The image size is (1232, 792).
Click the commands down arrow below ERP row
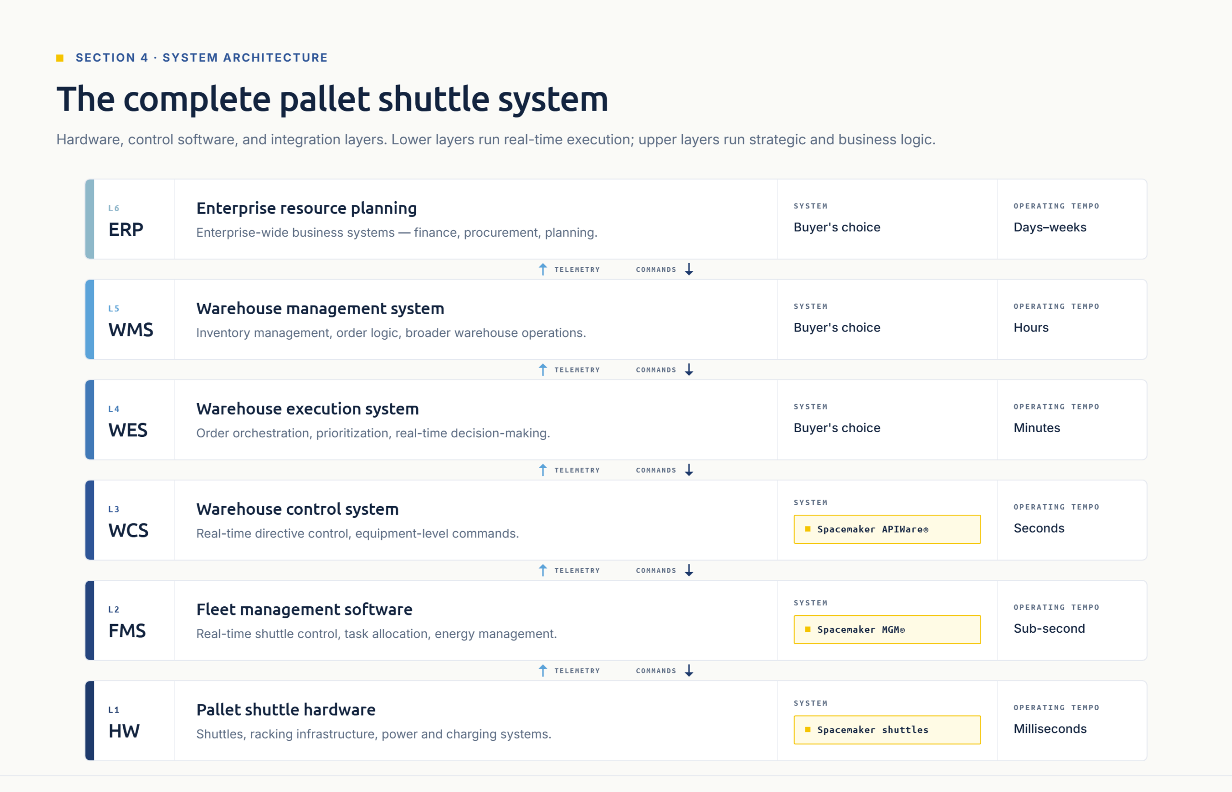[x=689, y=269]
